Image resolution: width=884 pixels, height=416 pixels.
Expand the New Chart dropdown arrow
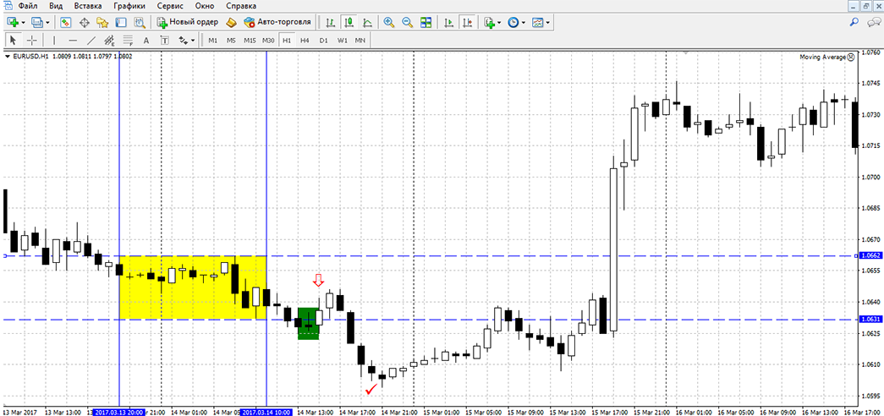[x=23, y=23]
